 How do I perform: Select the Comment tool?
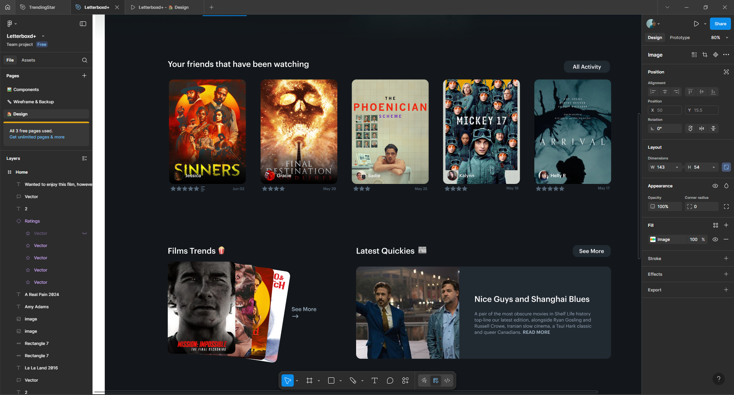point(390,380)
